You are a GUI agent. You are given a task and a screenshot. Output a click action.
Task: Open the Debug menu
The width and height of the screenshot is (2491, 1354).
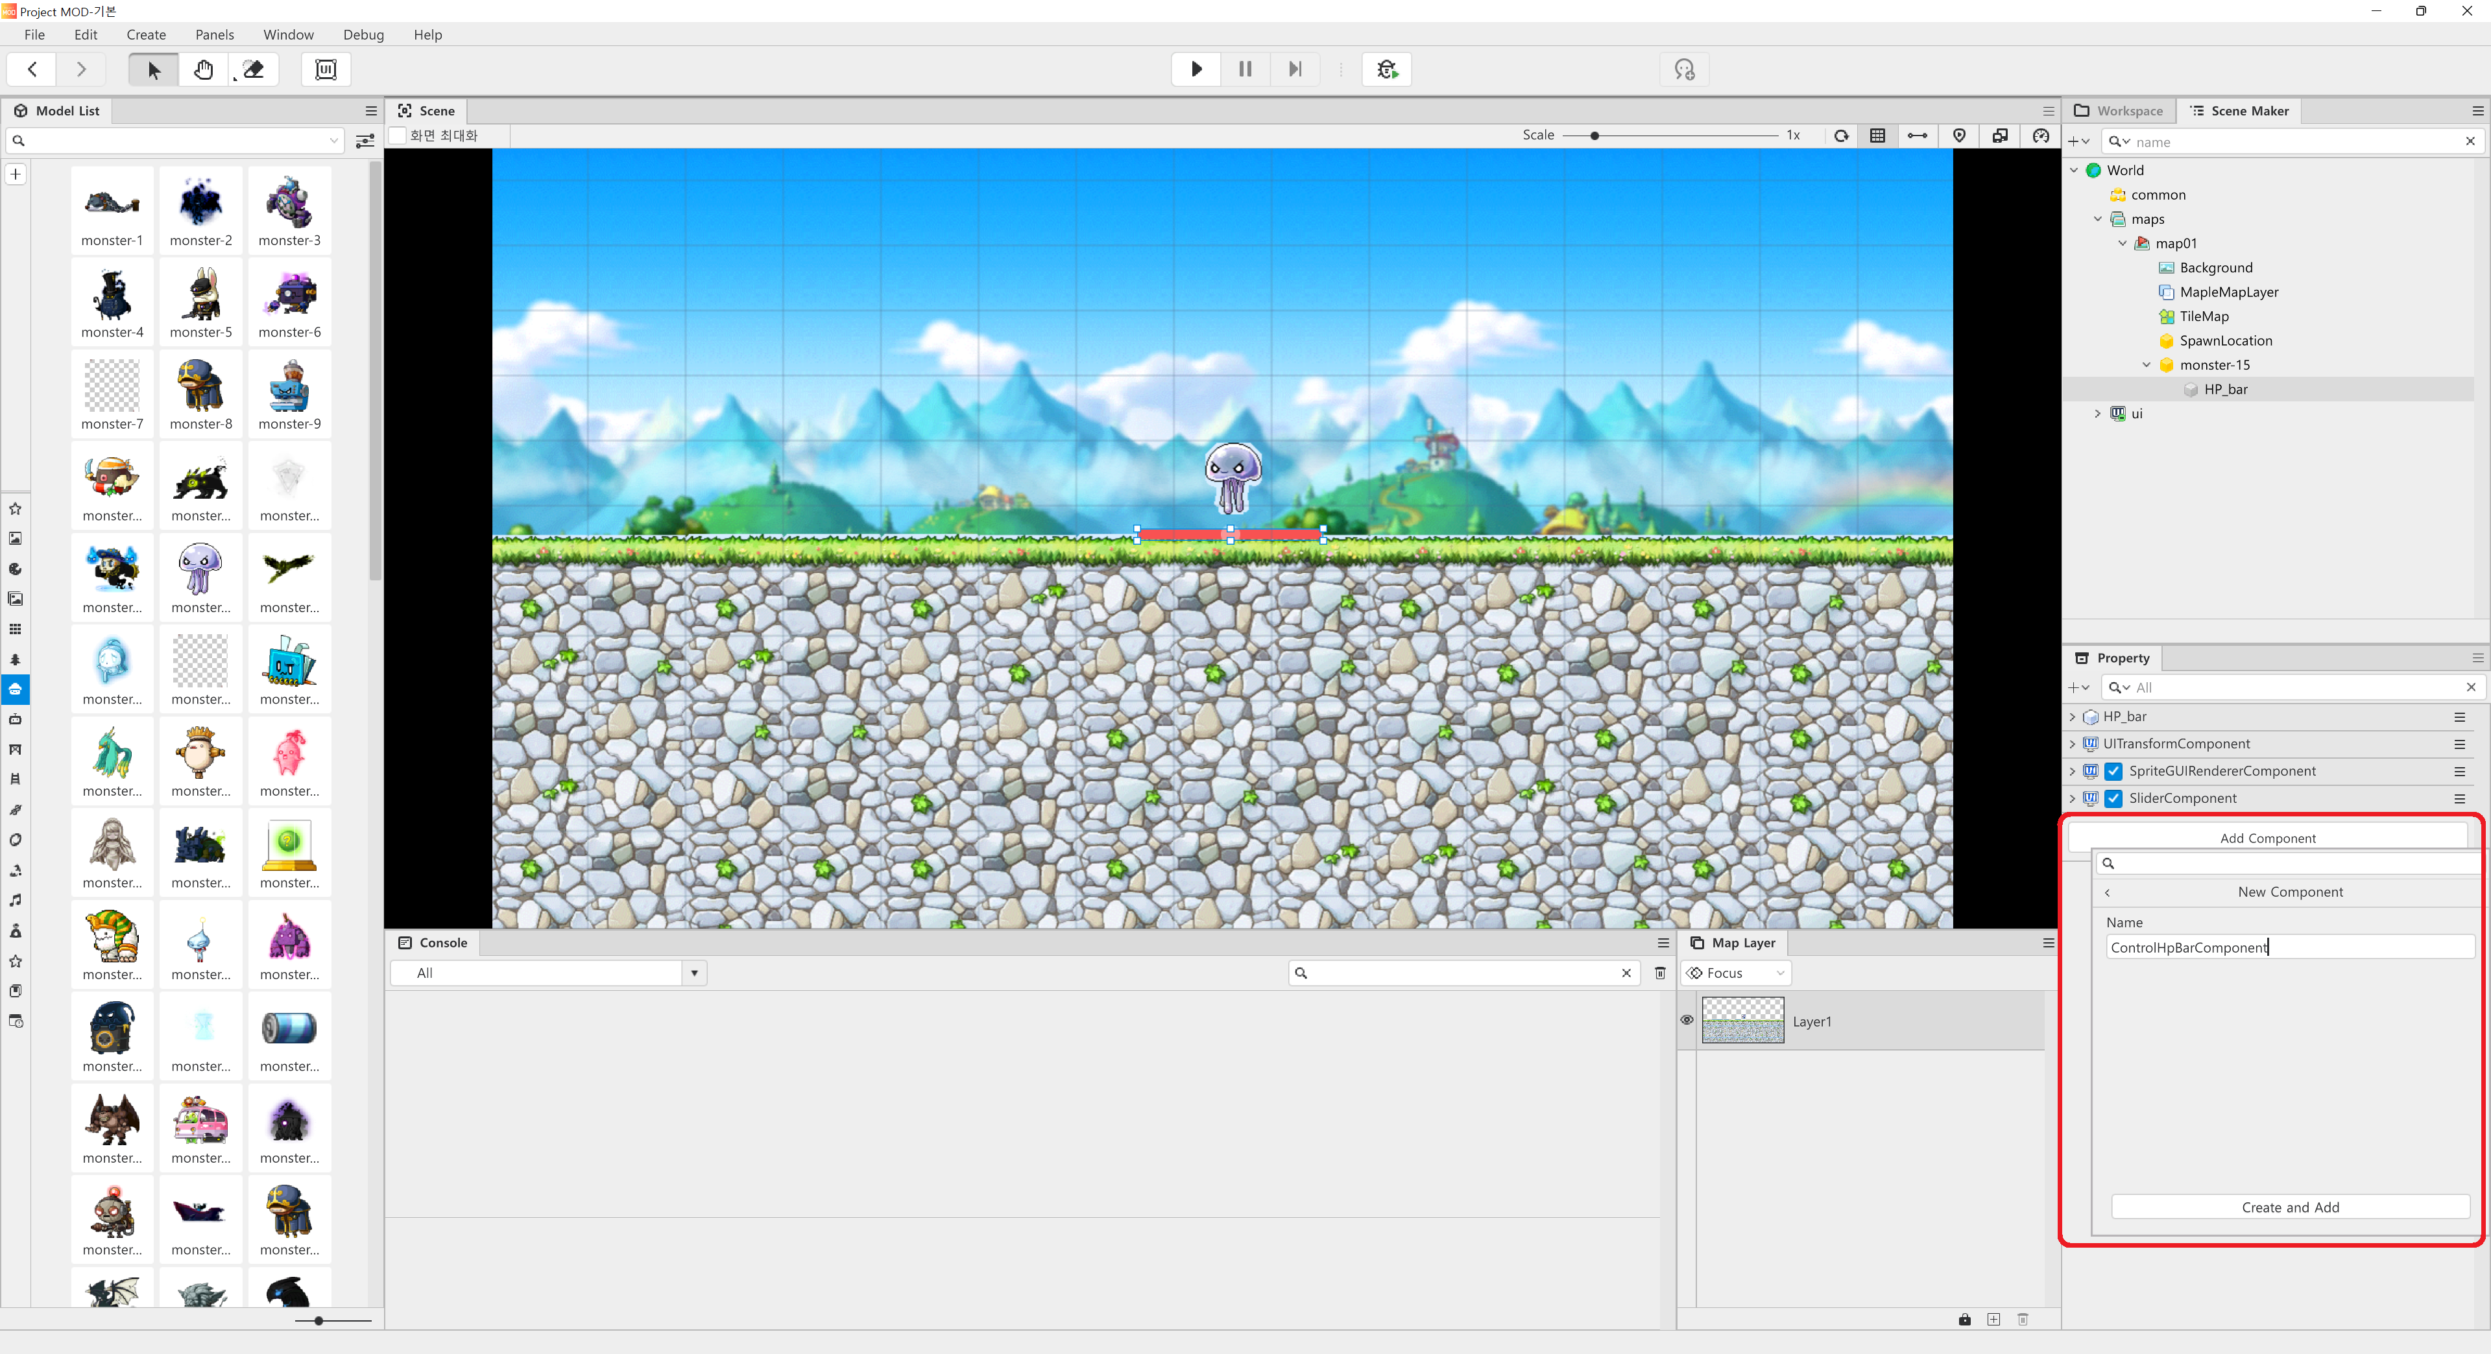tap(363, 35)
